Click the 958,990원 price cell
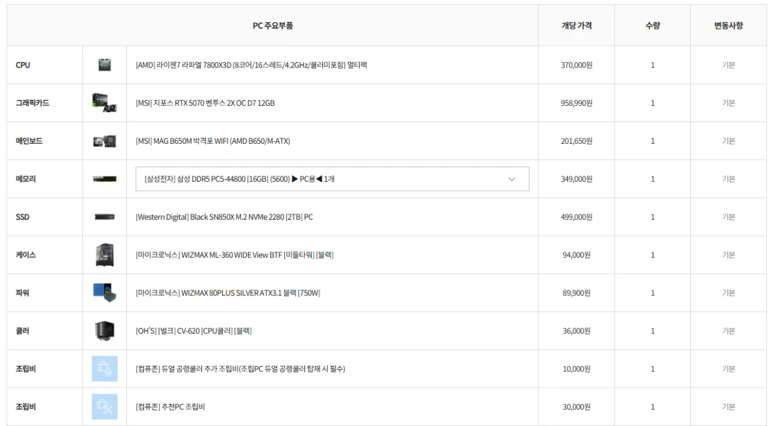The height and width of the screenshot is (426, 771). (x=576, y=103)
